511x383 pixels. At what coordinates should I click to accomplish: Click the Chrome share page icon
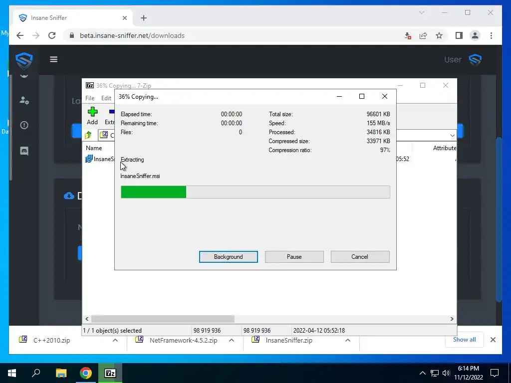click(423, 35)
